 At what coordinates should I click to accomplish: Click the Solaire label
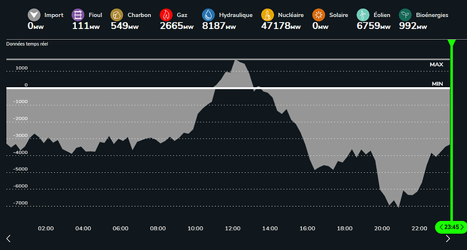coord(338,15)
